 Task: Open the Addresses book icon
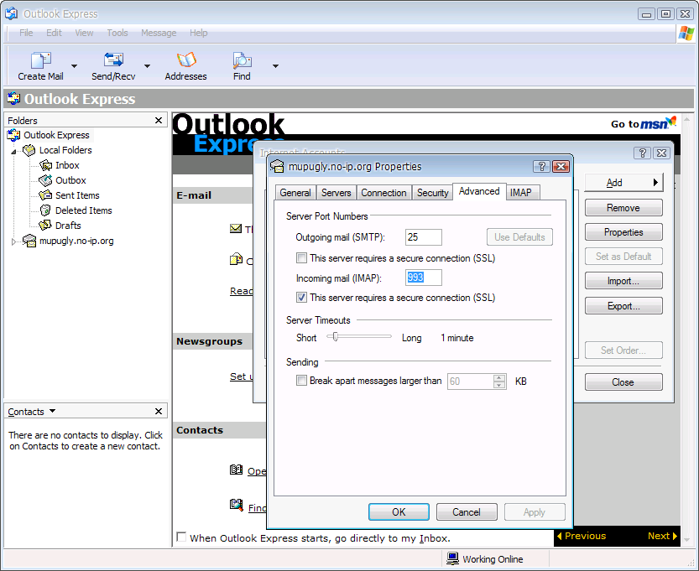(x=185, y=60)
